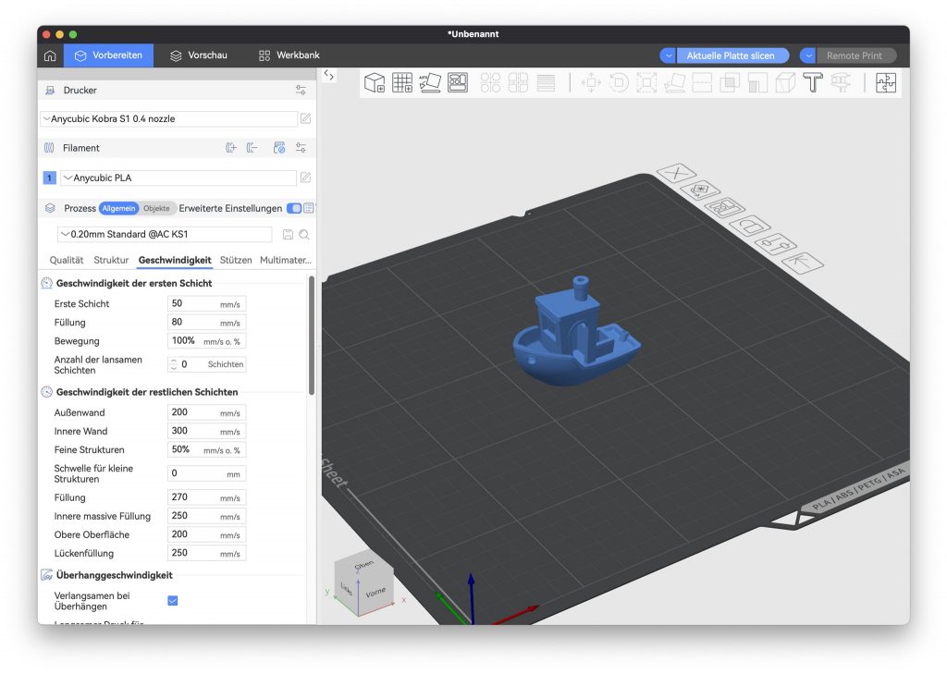The height and width of the screenshot is (674, 947).
Task: Open the Anycubic Kobra S1 printer dropdown
Action: tap(168, 119)
